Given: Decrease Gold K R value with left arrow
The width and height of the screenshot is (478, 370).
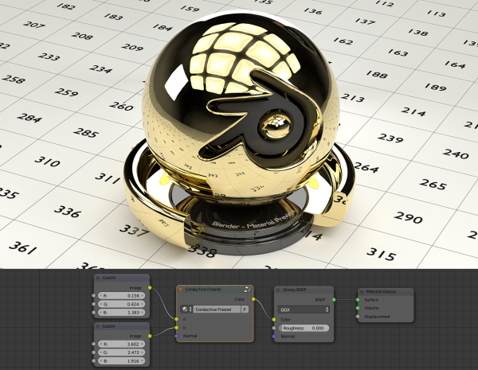Looking at the screenshot, I should [100, 344].
